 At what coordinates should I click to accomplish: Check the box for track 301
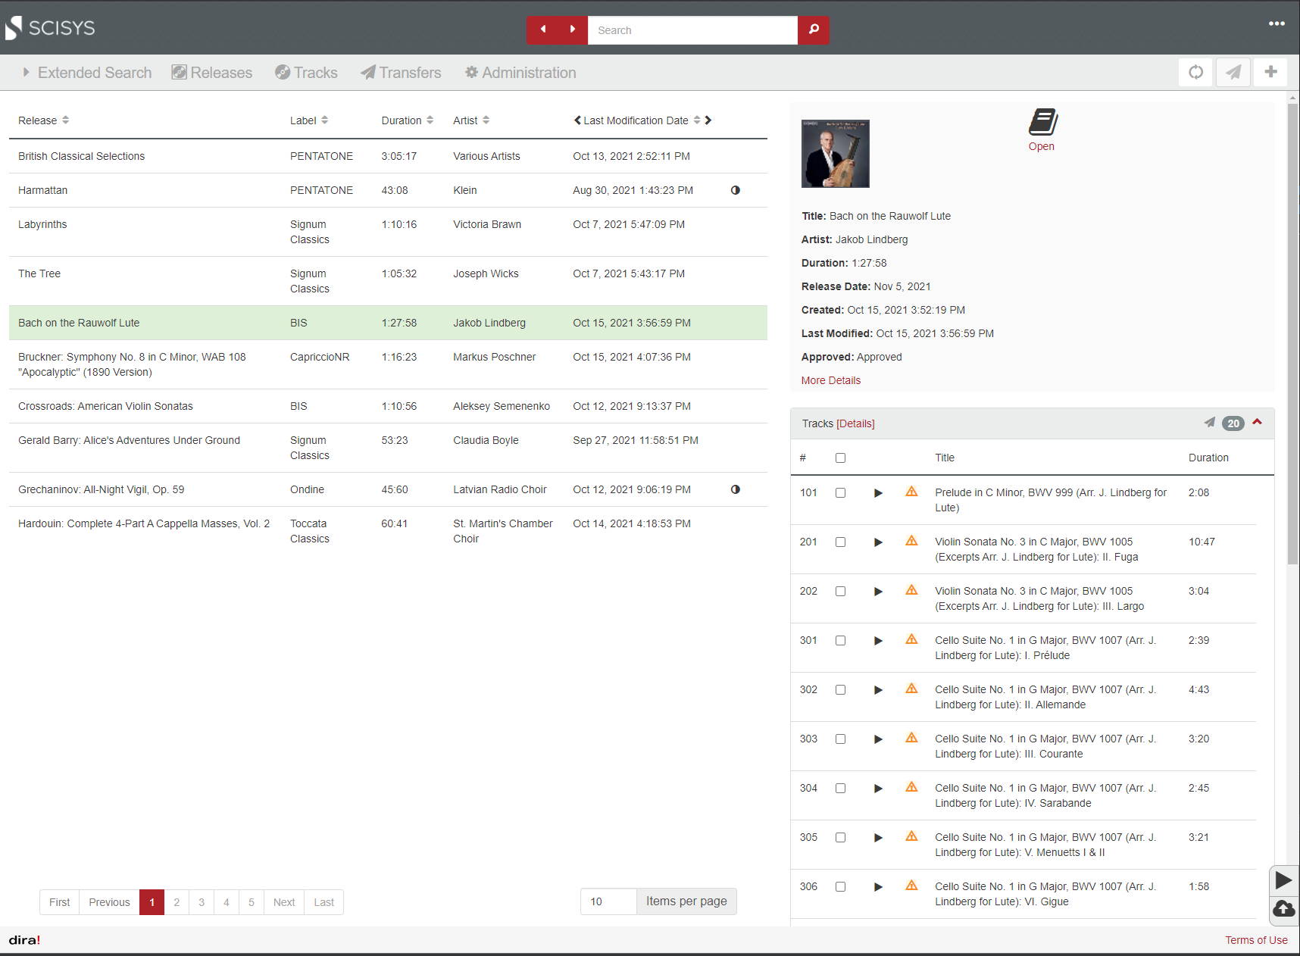click(x=840, y=640)
